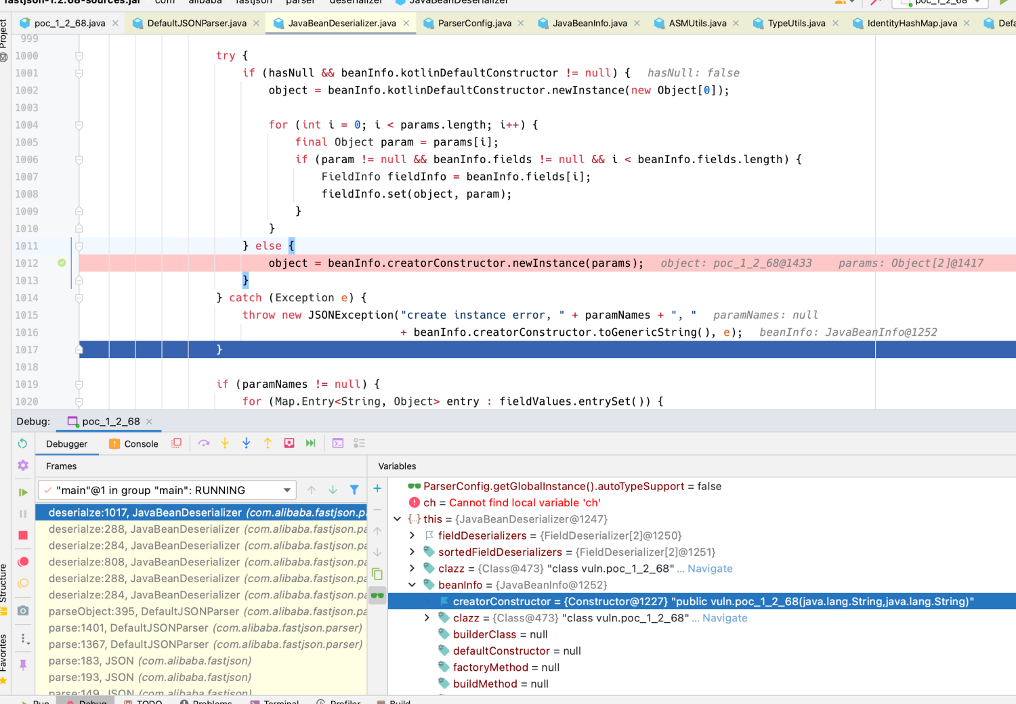Select the creatorConstructor variable row
This screenshot has height=704, width=1016.
pyautogui.click(x=702, y=602)
